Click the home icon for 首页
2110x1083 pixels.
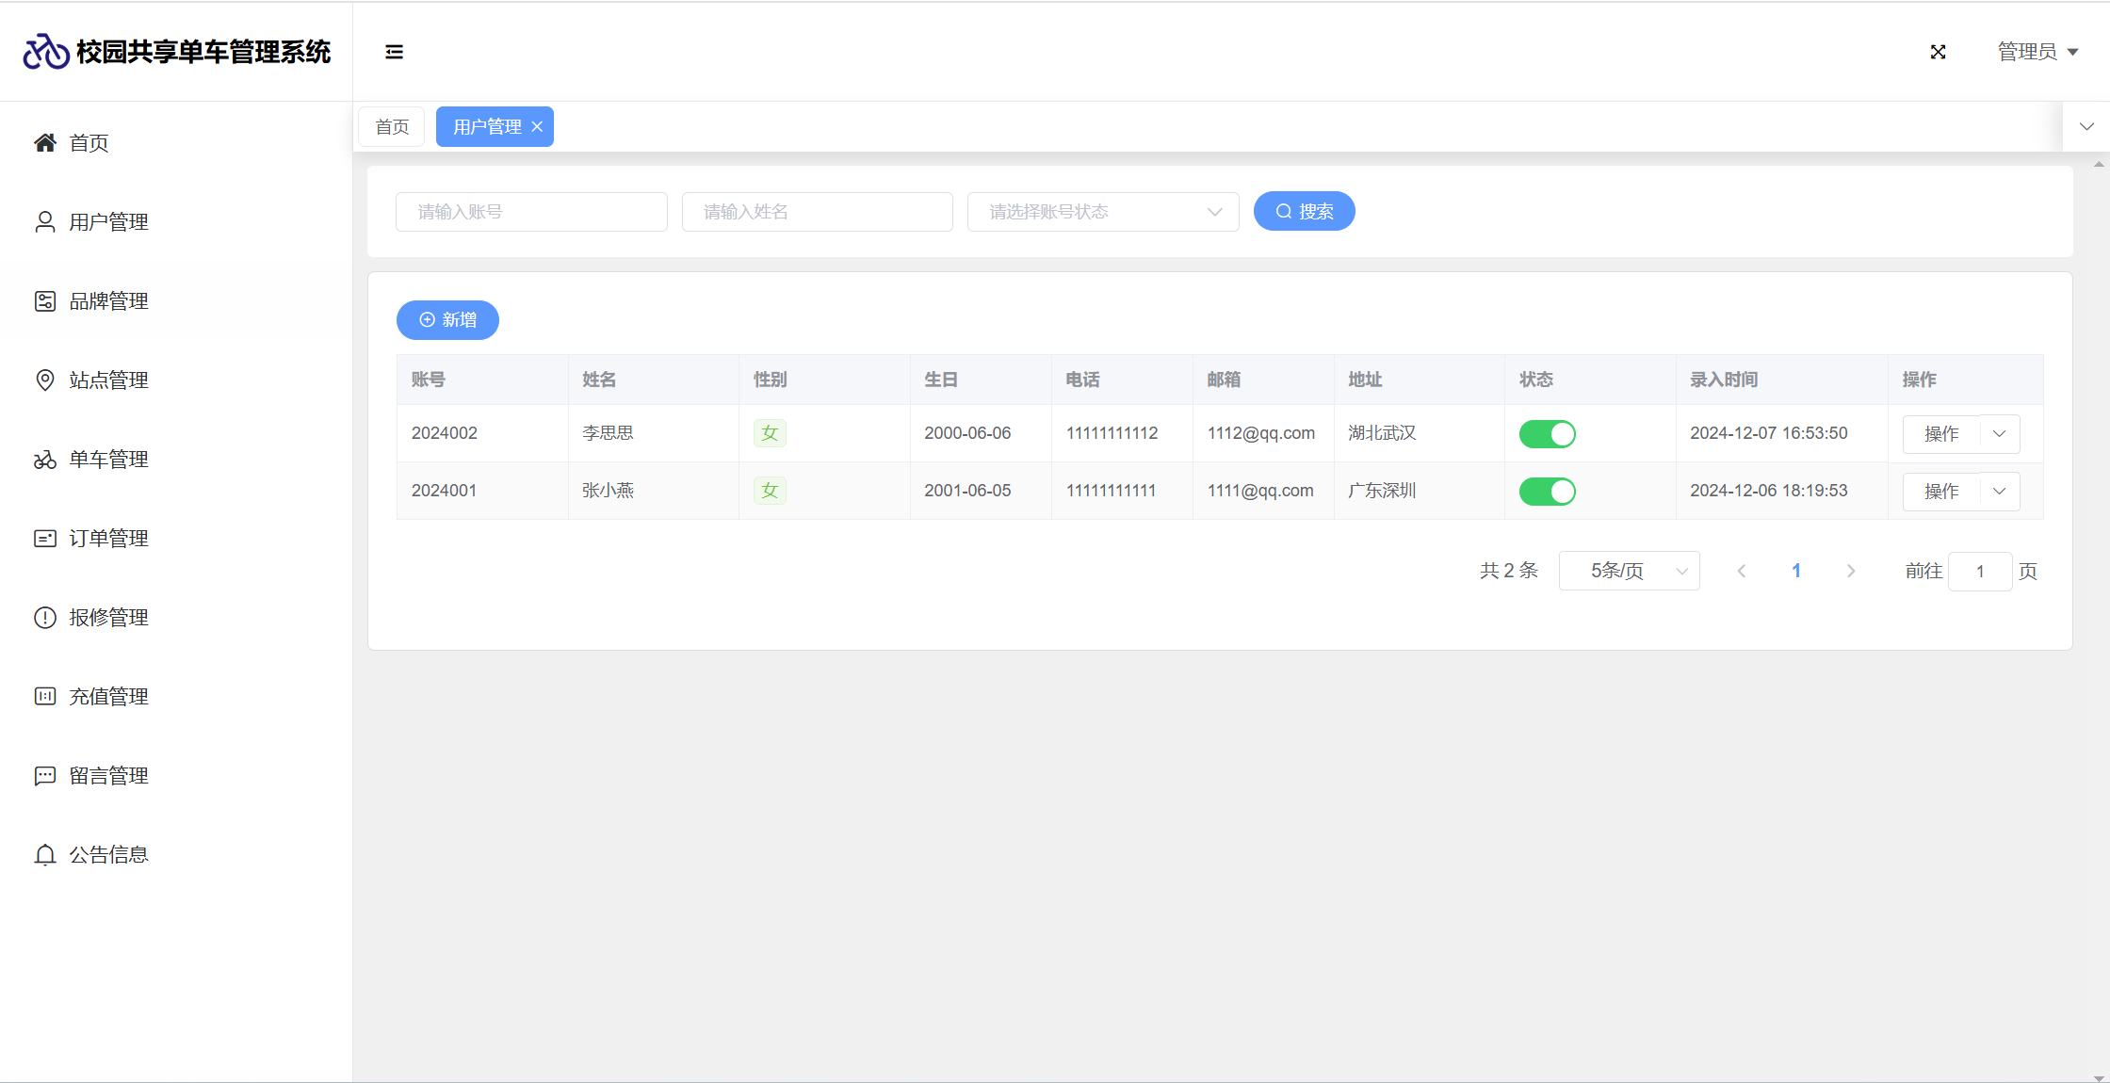(x=44, y=143)
